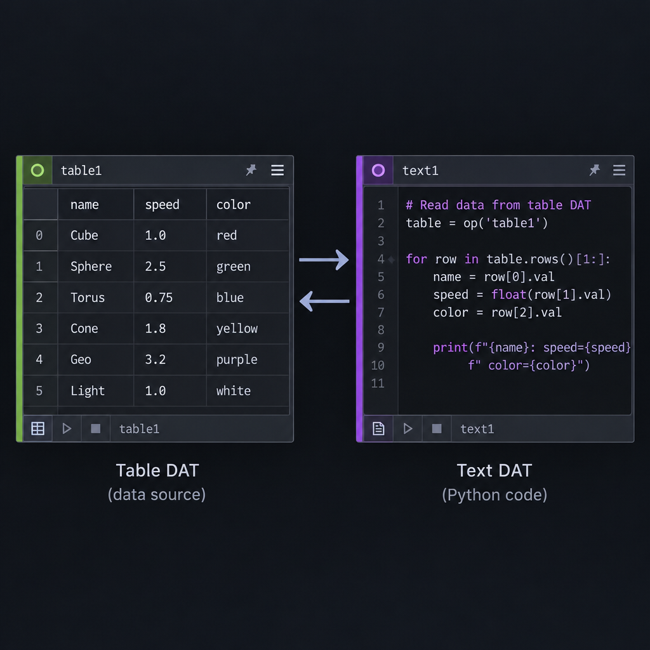650x650 pixels.
Task: Open the text1 hamburger menu
Action: [619, 170]
